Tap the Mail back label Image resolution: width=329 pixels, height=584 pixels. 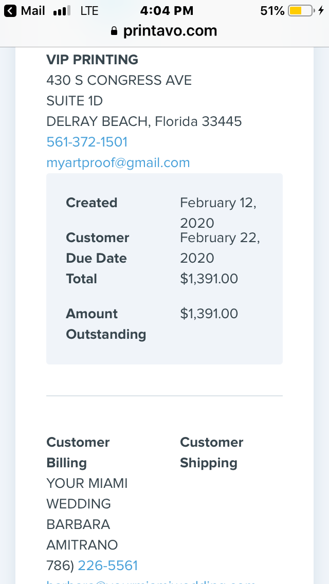33,11
